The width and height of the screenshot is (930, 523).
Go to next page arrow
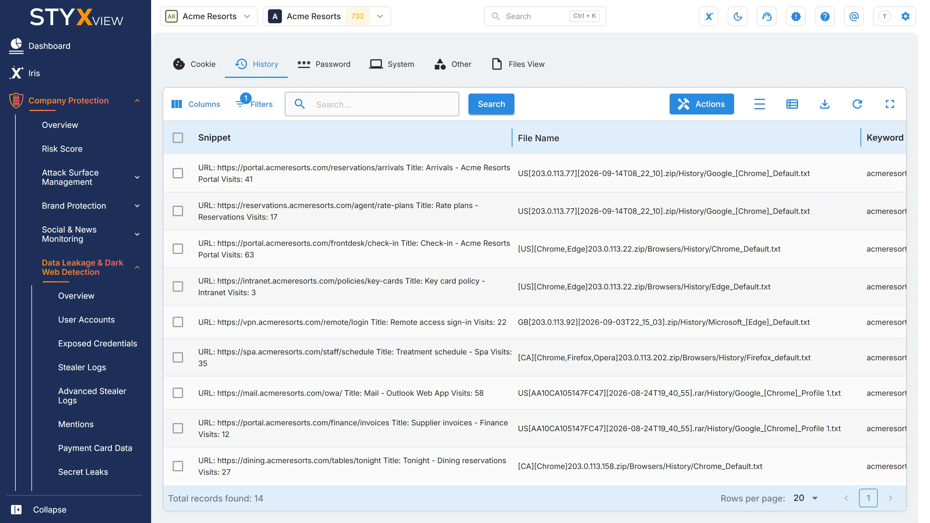coord(890,498)
